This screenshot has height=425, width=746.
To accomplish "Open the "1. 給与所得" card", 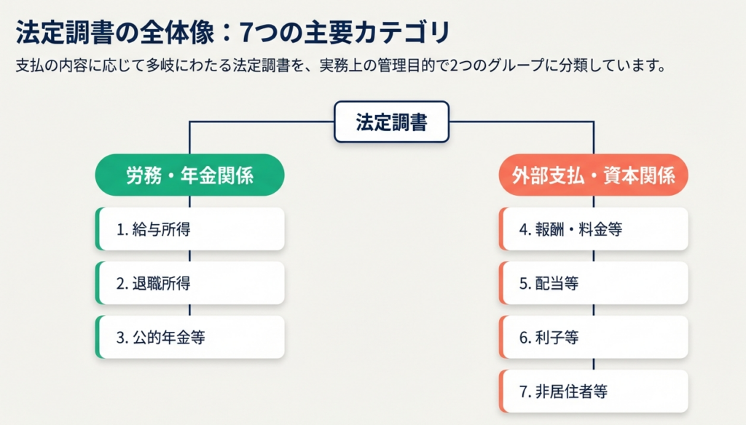I will point(191,229).
